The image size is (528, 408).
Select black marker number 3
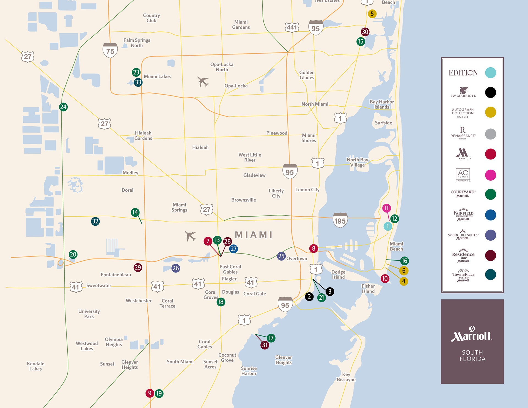coord(330,291)
